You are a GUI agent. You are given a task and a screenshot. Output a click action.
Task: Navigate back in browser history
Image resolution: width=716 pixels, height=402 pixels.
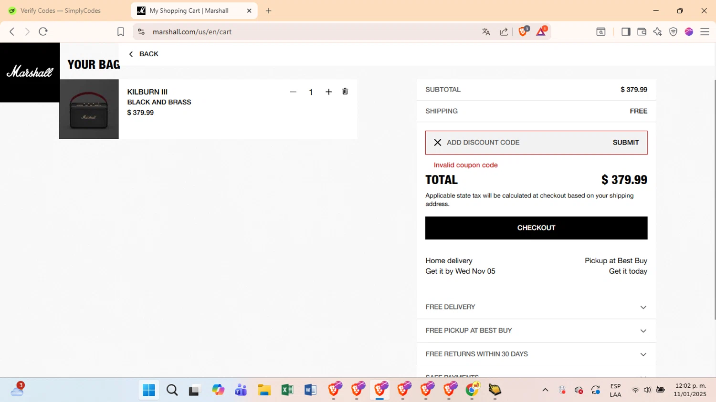point(12,31)
